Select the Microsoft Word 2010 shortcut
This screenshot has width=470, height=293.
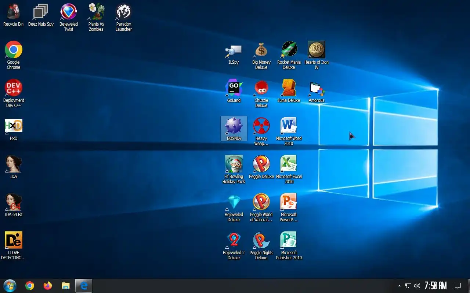(x=289, y=132)
